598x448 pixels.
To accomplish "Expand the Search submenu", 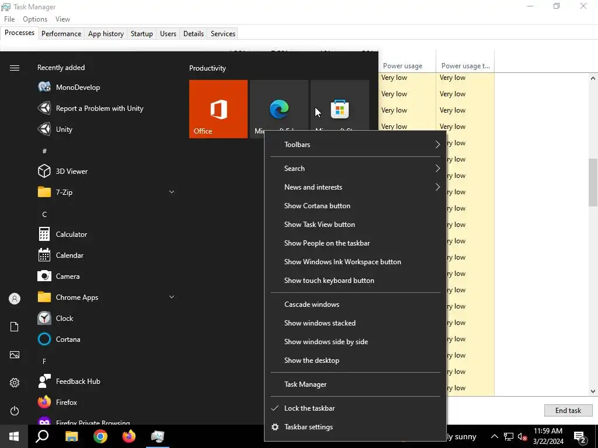I will point(355,169).
